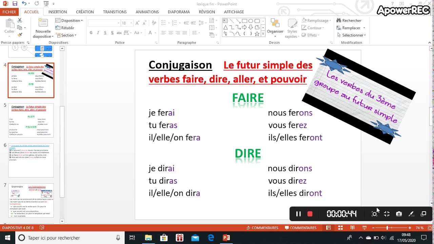The width and height of the screenshot is (434, 244).
Task: Open the FICHIER tab
Action: [x=9, y=12]
